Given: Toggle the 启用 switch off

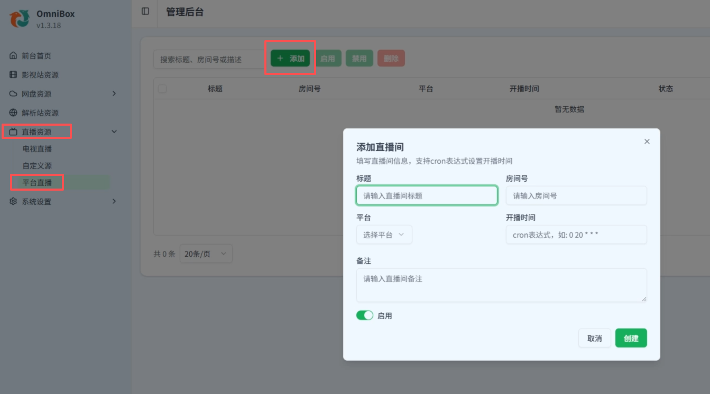Looking at the screenshot, I should (365, 315).
